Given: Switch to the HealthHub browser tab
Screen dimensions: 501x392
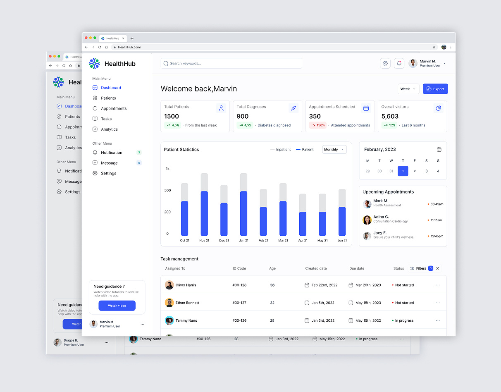Looking at the screenshot, I should (112, 38).
